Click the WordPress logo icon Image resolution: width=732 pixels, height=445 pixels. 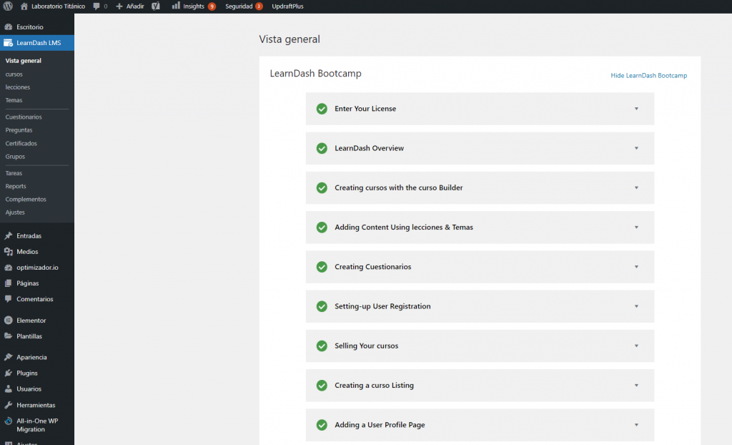point(8,6)
